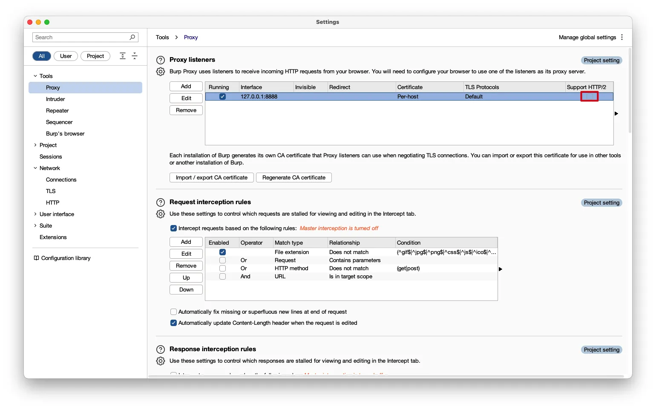This screenshot has width=656, height=410.
Task: Open the Configuration library
Action: click(62, 258)
